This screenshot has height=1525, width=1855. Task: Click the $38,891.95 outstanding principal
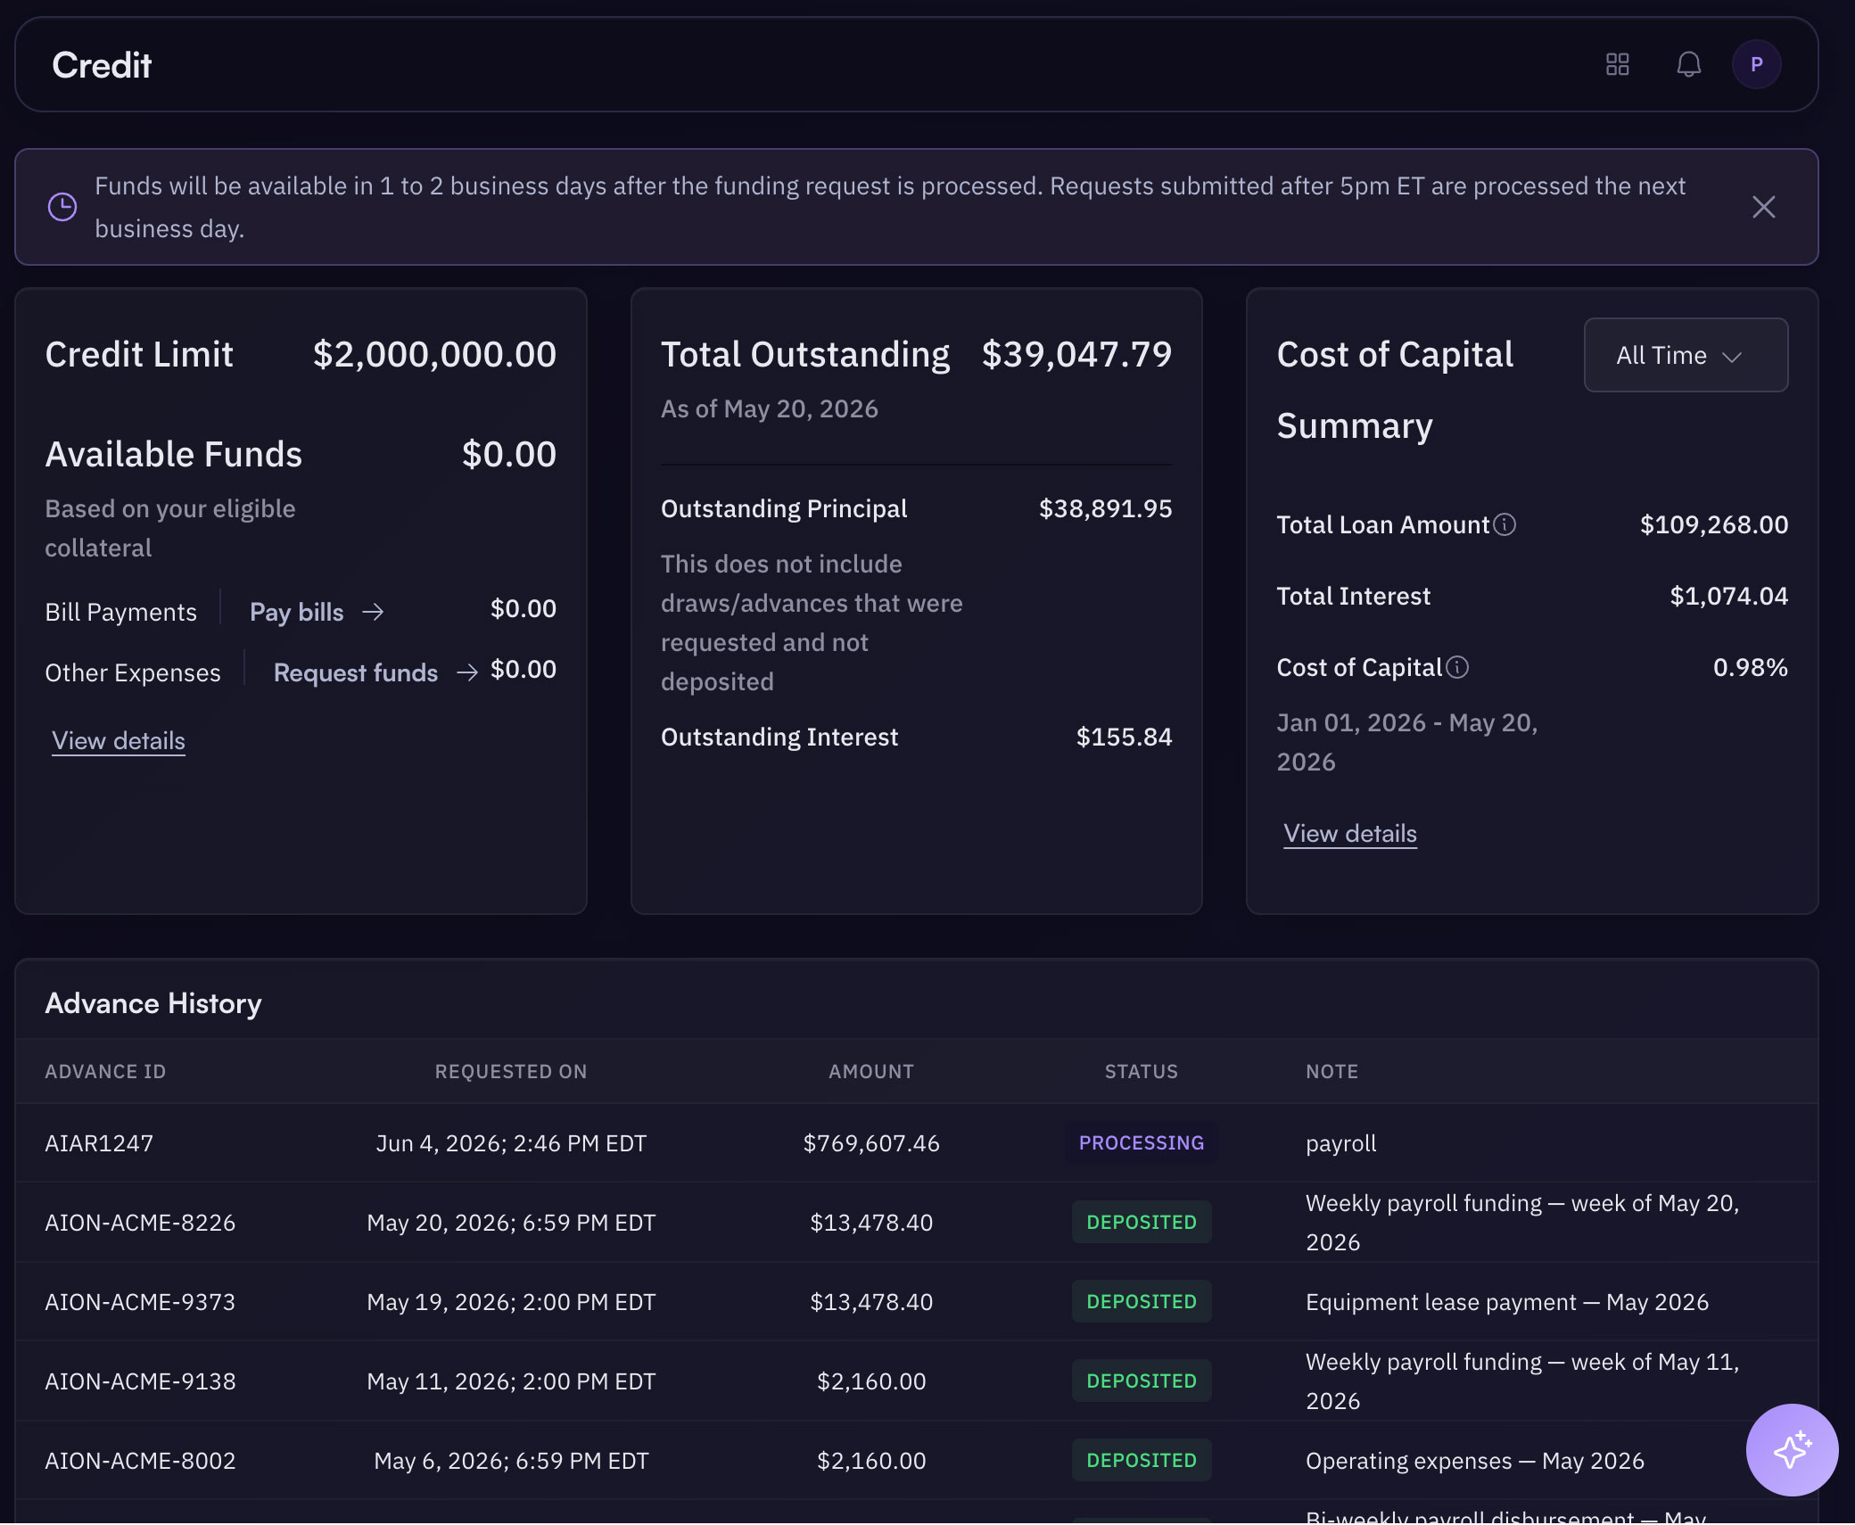point(1105,508)
